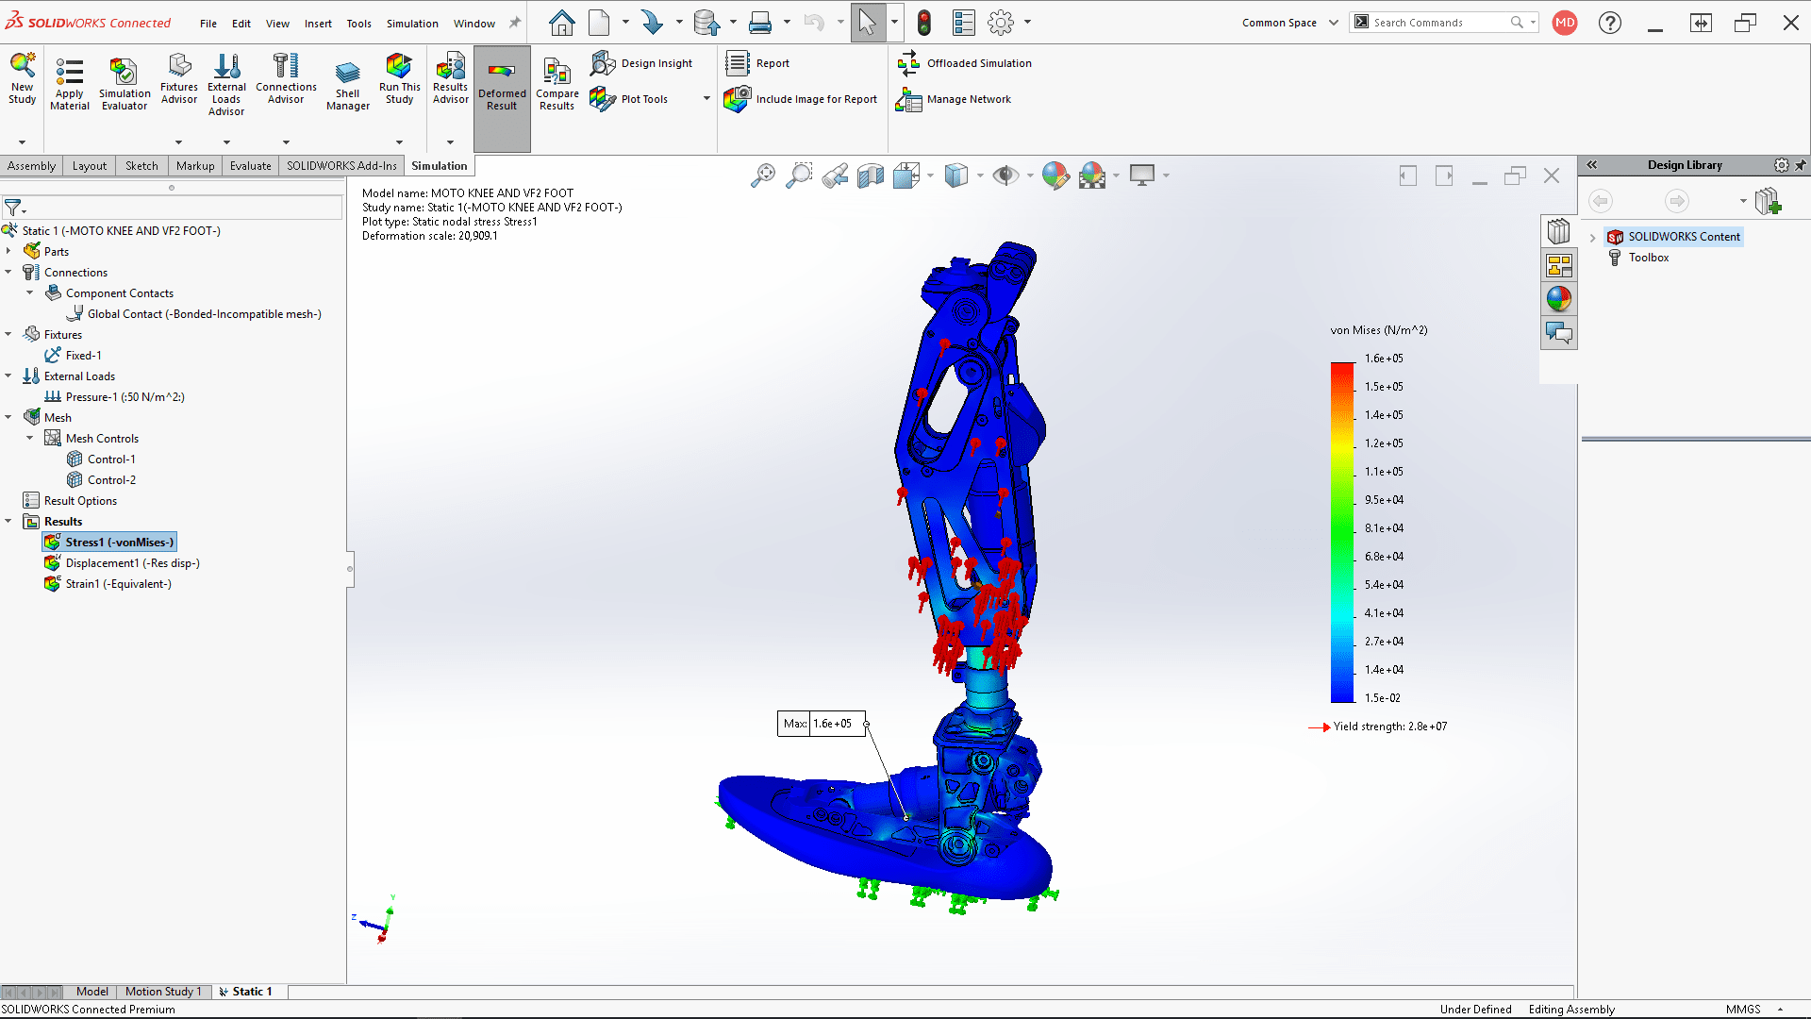Toggle Hide/Show Items eye icon

(x=1005, y=175)
